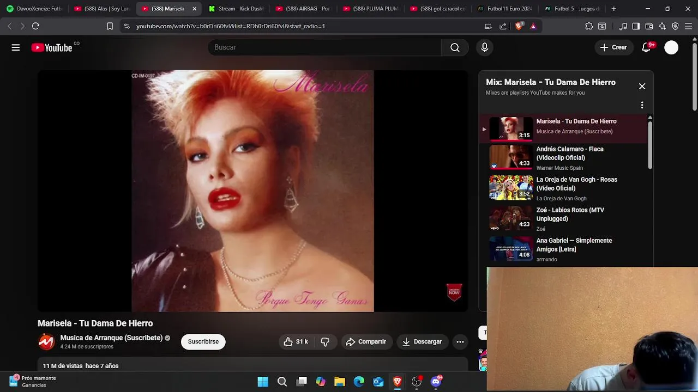Reload the page in browser toolbar
The image size is (698, 392).
click(x=36, y=26)
